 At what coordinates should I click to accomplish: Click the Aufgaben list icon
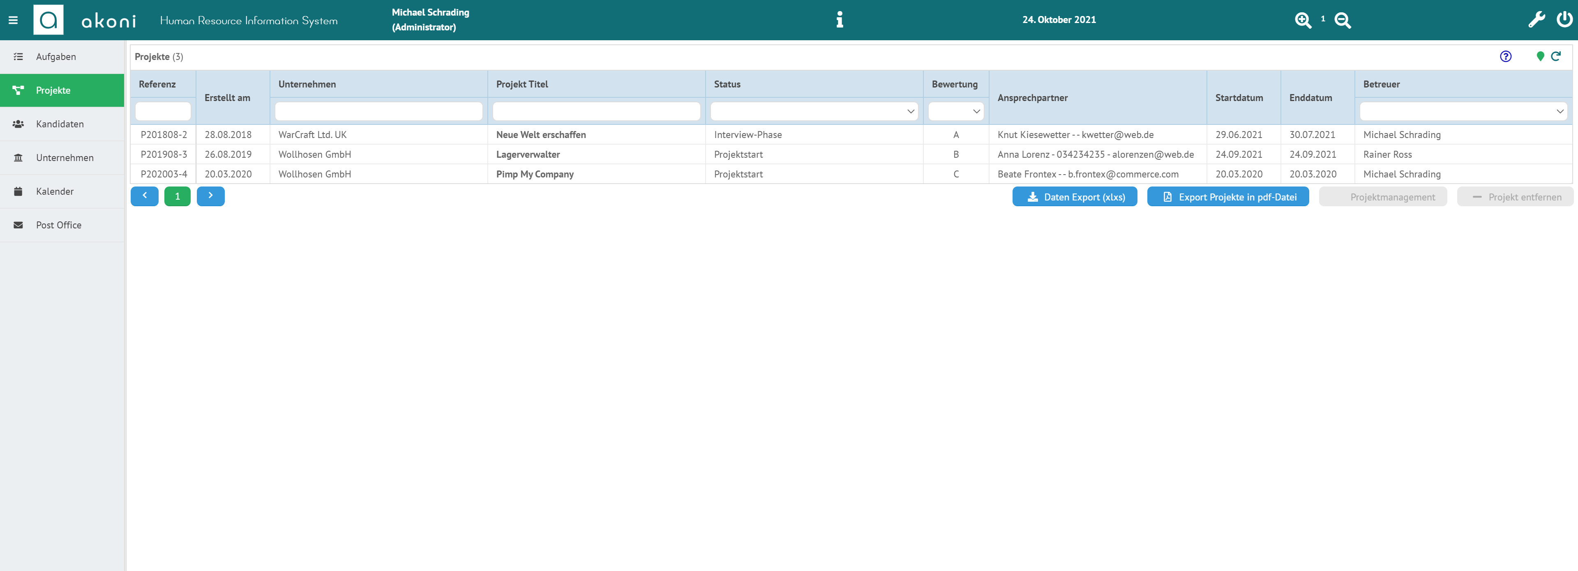(18, 56)
